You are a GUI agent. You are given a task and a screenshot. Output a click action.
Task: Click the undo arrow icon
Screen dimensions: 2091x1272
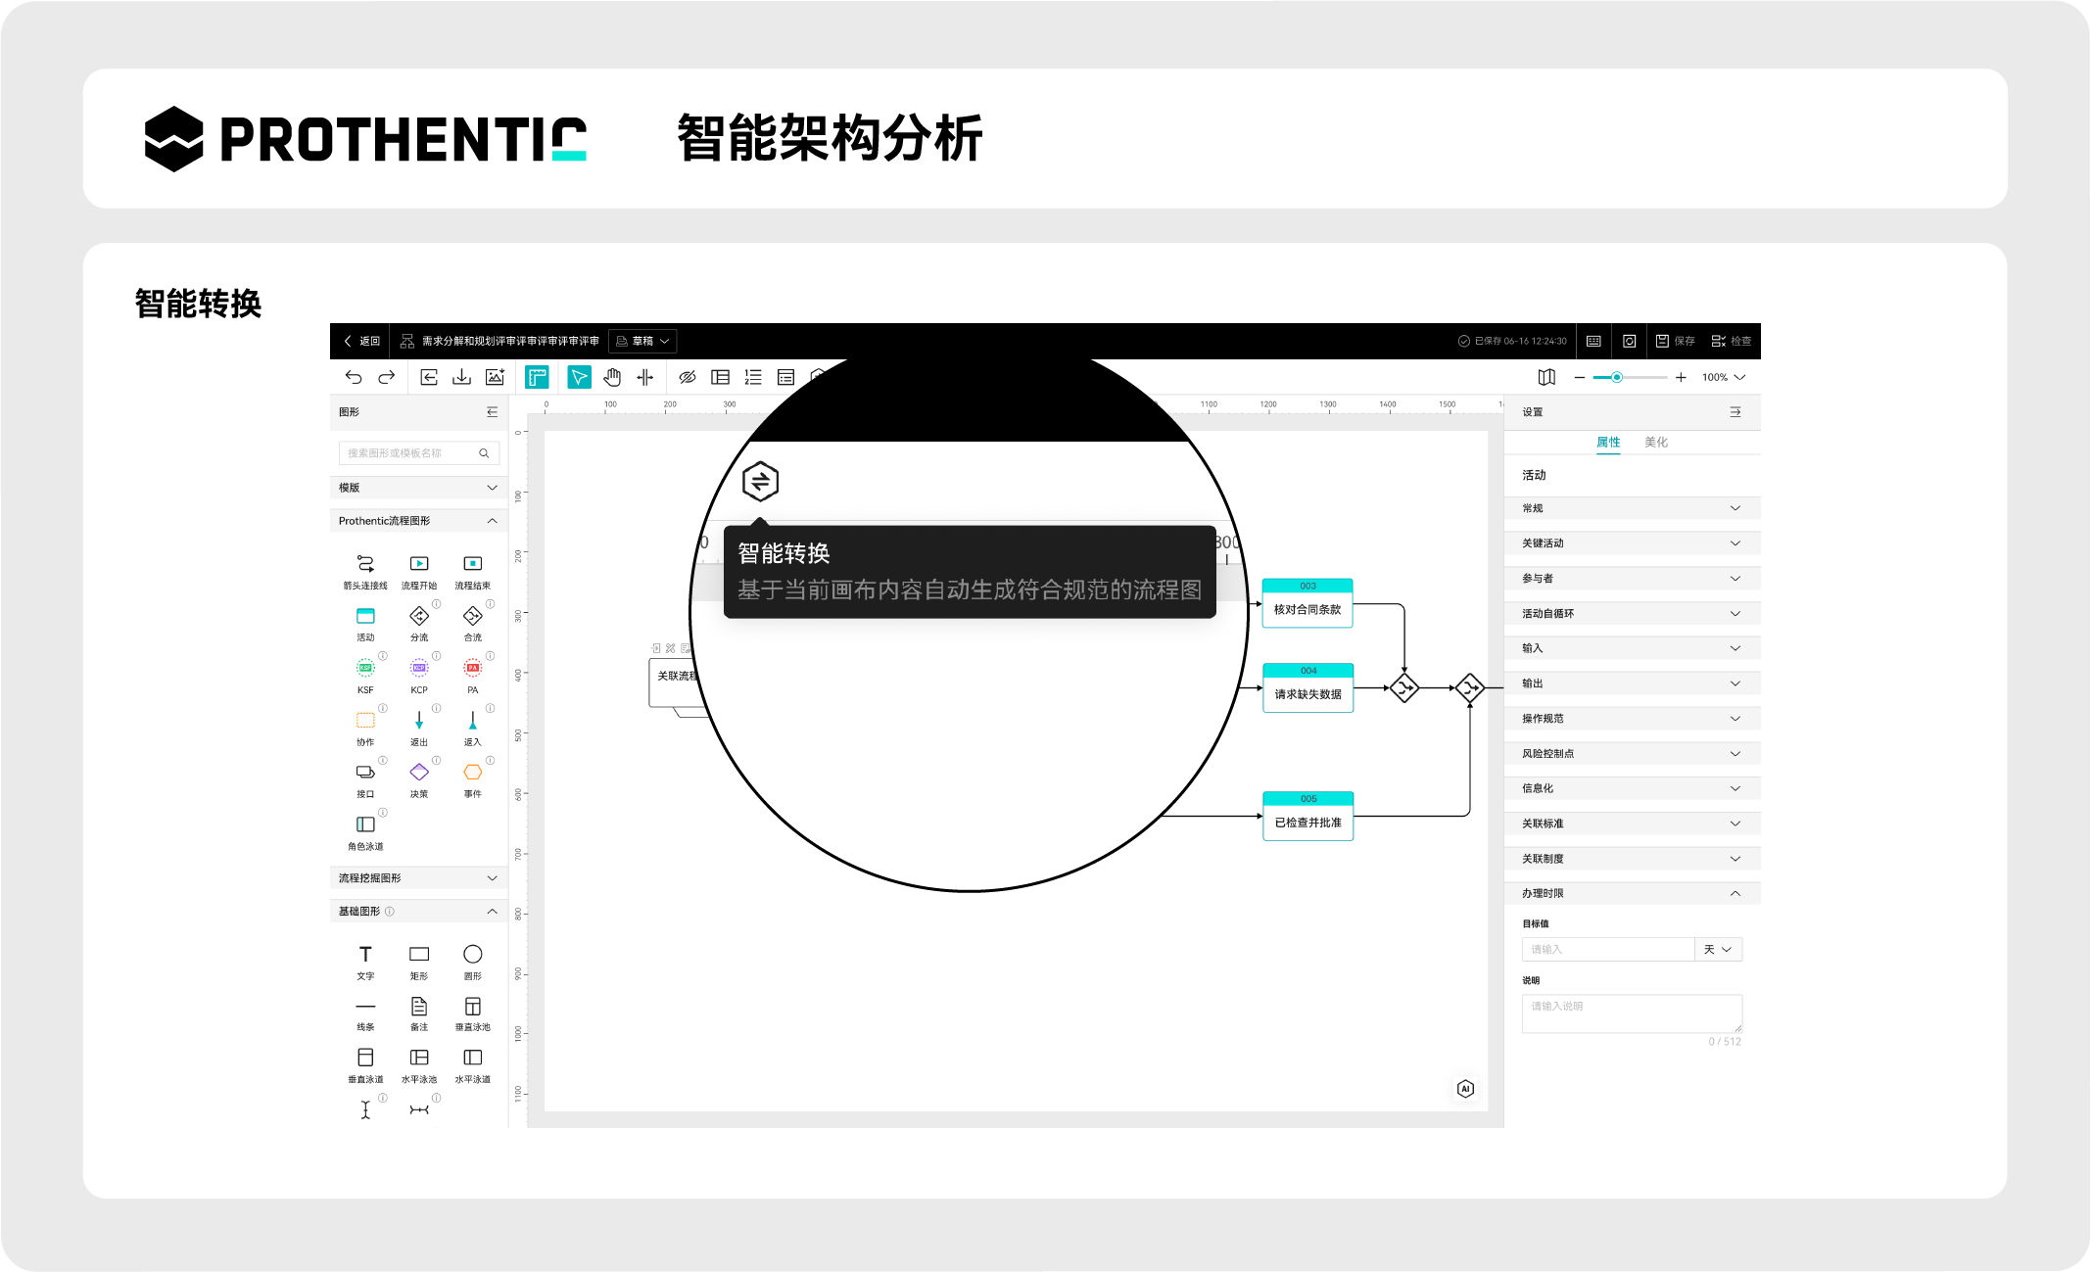(354, 377)
